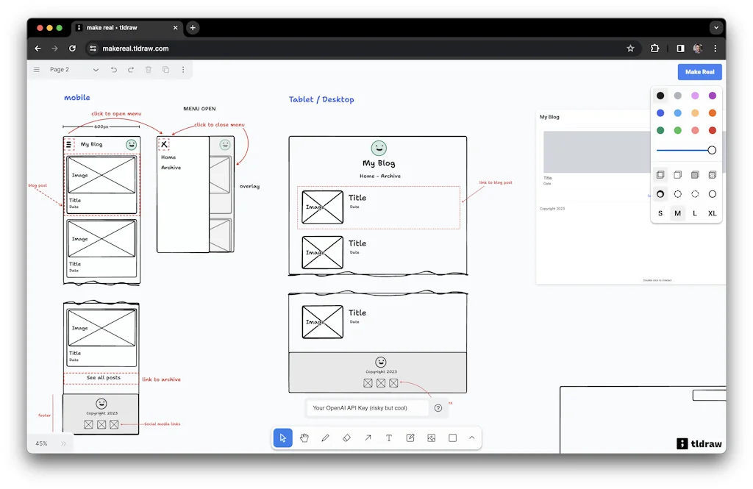Image resolution: width=753 pixels, height=489 pixels.
Task: Select the Draw pencil tool
Action: coord(326,438)
